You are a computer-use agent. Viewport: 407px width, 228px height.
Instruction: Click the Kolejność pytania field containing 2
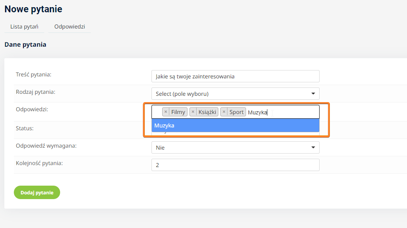tap(235, 165)
